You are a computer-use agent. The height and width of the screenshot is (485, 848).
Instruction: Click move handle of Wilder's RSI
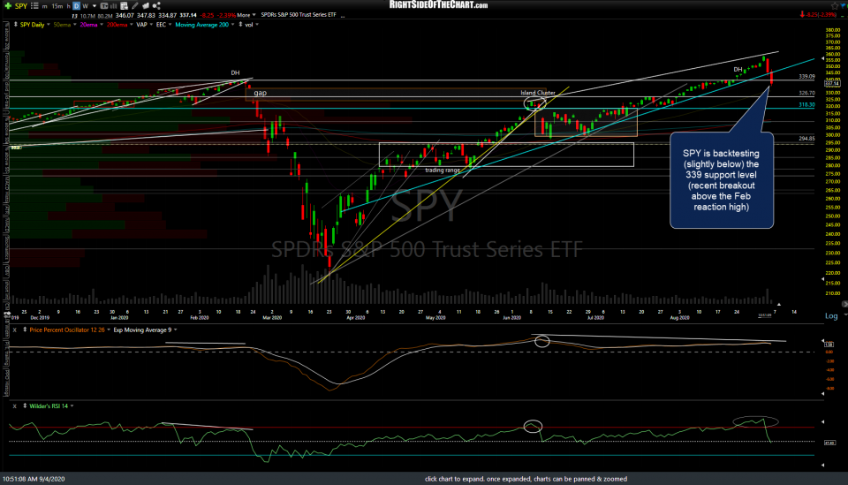25,405
